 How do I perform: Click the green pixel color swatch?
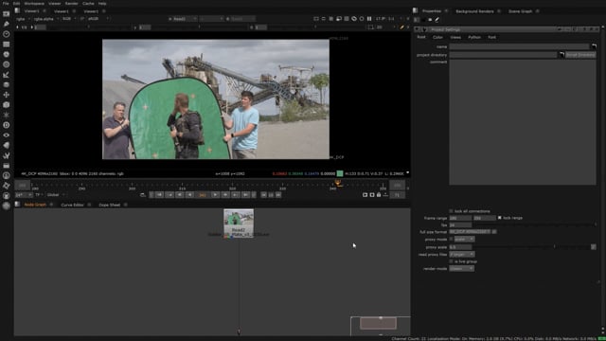coord(340,173)
